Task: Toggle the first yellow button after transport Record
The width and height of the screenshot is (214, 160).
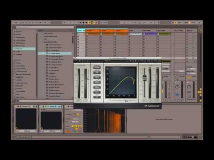Action: point(89,23)
